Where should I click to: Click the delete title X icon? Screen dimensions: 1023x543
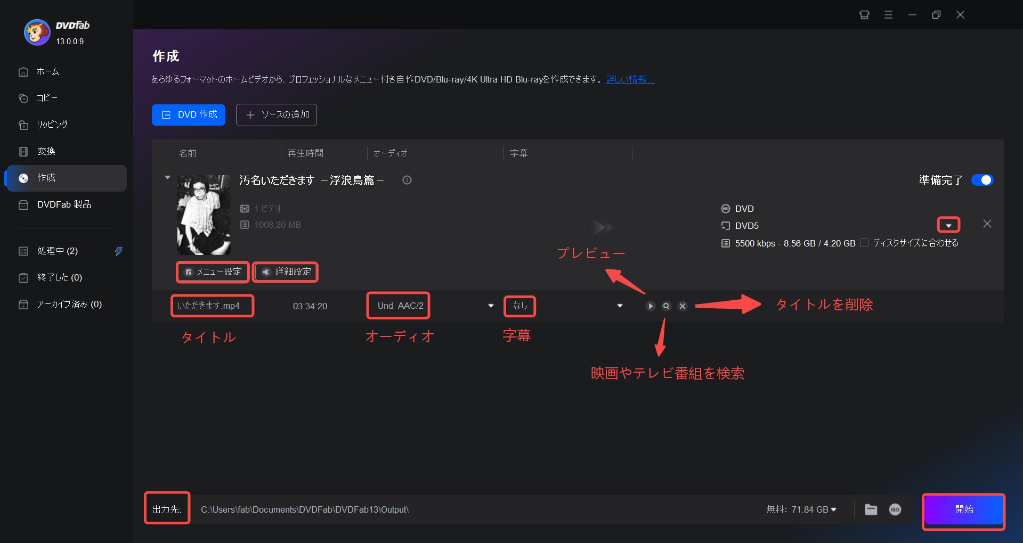coord(683,306)
